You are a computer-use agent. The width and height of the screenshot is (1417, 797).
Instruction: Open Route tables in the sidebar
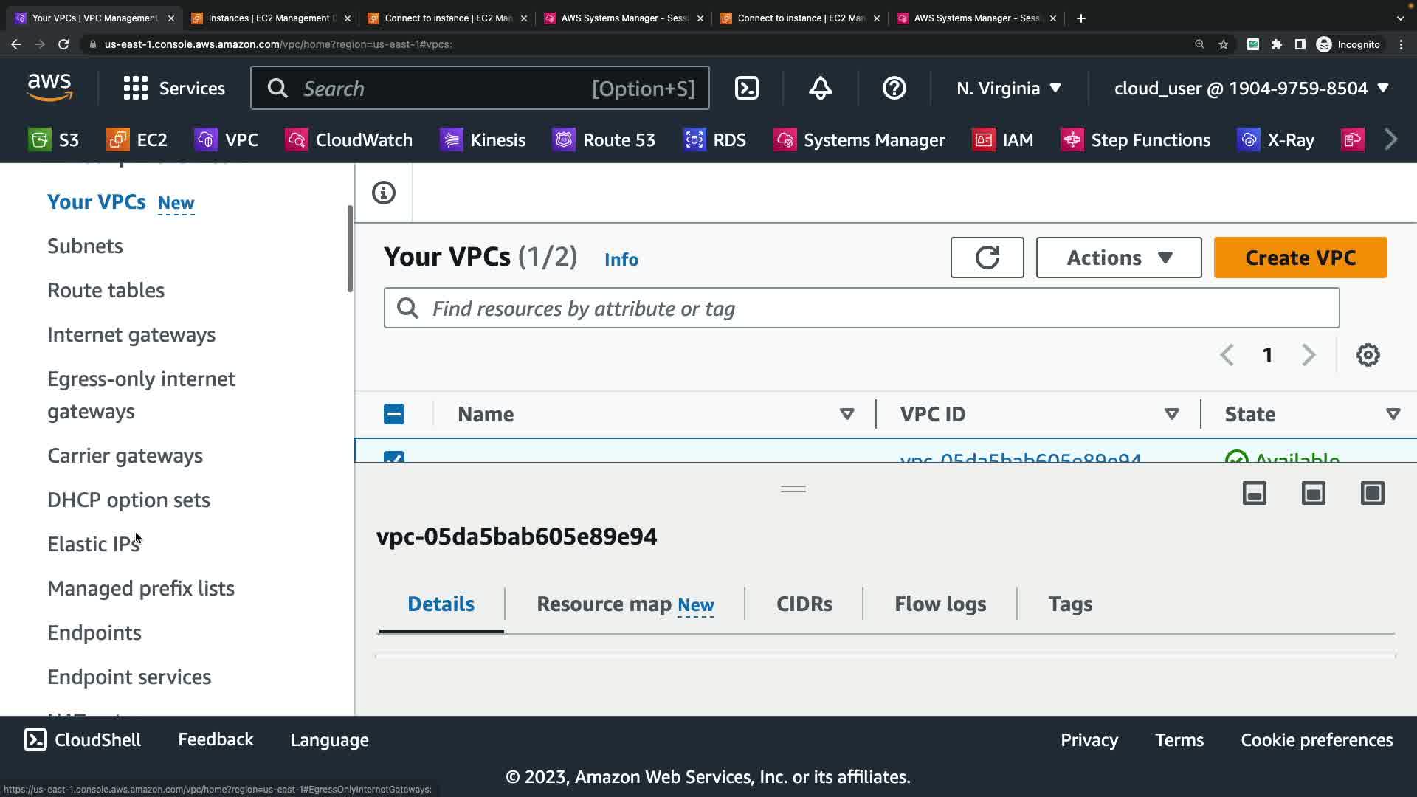point(106,291)
